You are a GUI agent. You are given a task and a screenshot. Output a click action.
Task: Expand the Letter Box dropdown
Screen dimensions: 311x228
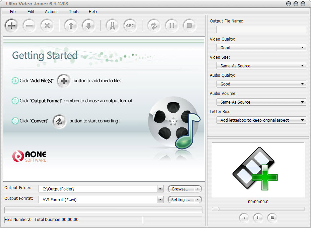coord(261,120)
